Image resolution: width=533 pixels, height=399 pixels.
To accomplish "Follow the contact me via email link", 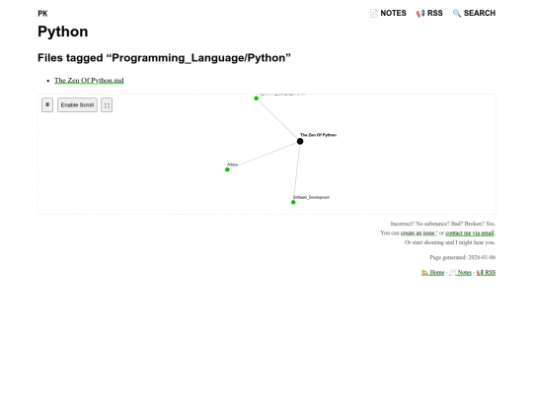I will pyautogui.click(x=470, y=233).
